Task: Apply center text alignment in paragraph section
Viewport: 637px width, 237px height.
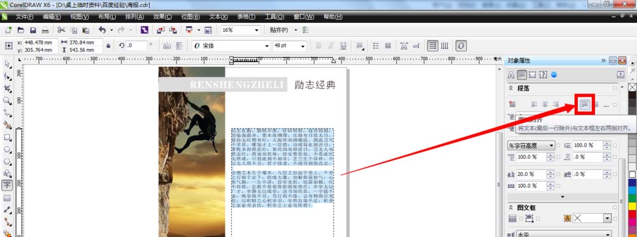Action: pos(546,104)
